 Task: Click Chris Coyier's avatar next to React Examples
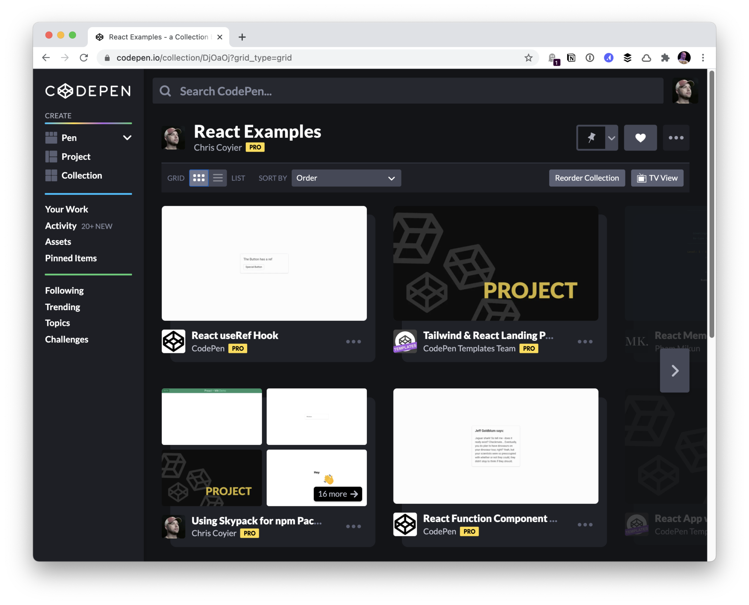(x=173, y=138)
